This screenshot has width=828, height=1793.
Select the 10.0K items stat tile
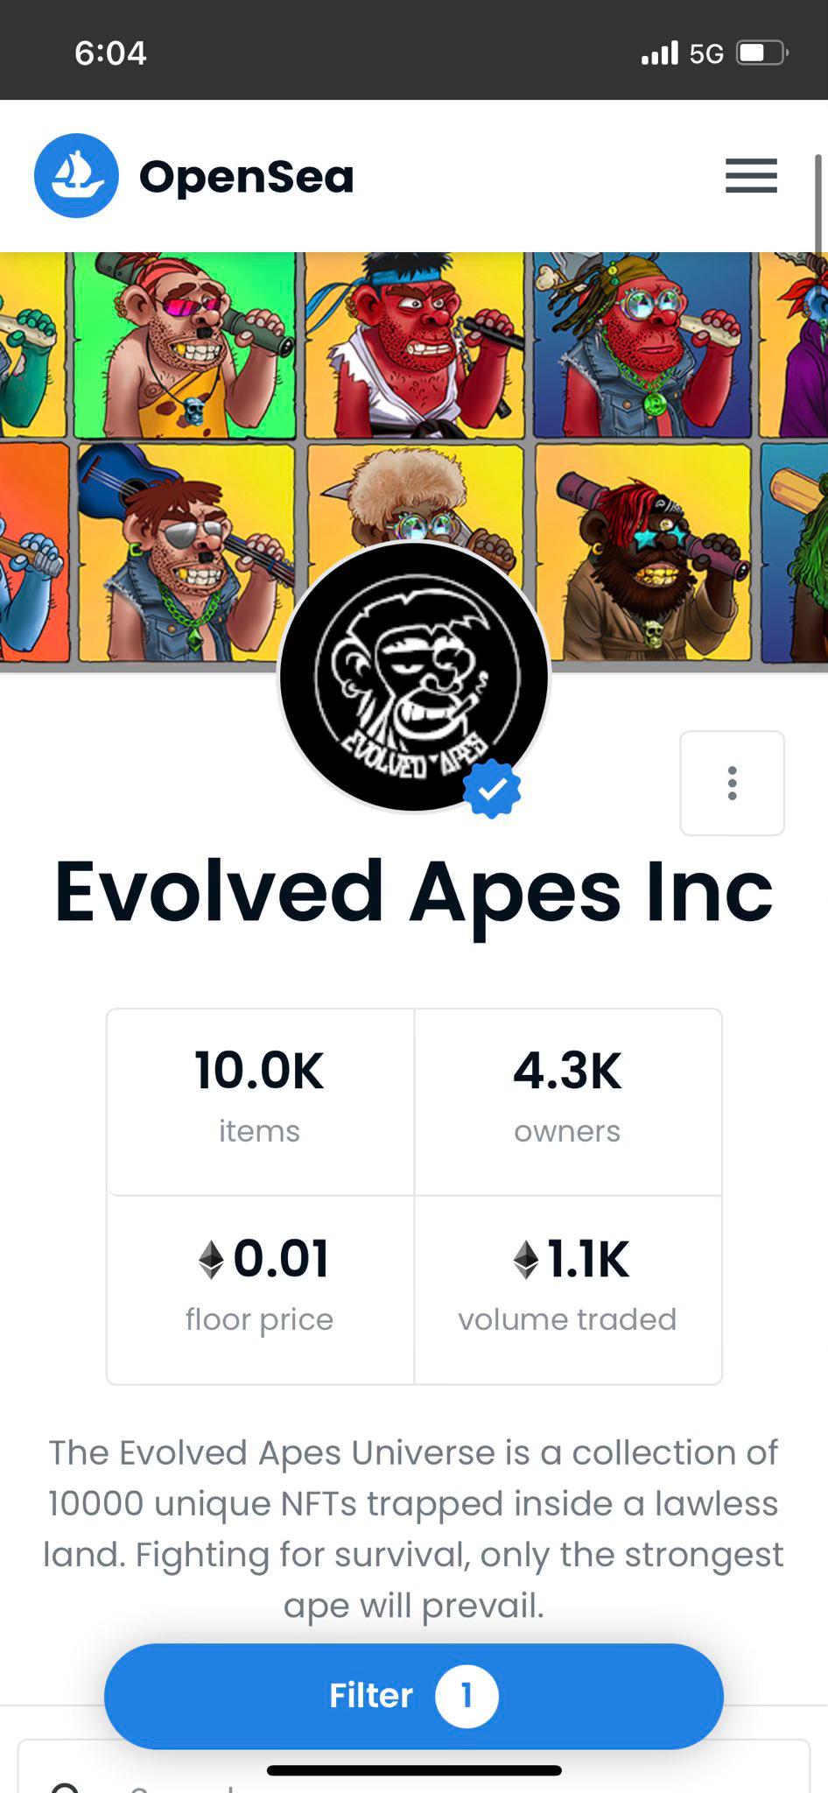(260, 1101)
